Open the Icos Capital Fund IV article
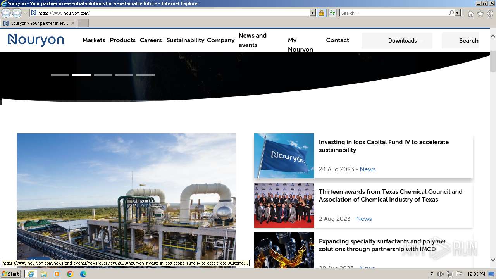 [x=384, y=146]
